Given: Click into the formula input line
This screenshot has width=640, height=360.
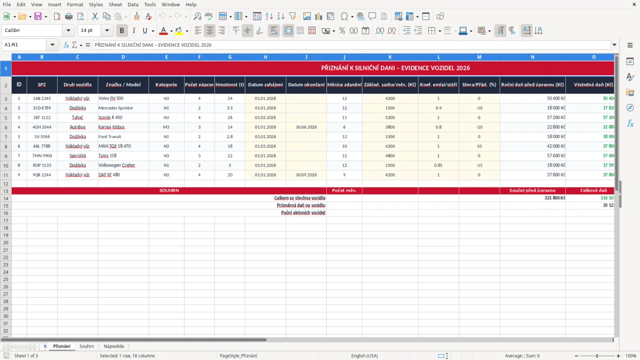Looking at the screenshot, I should coord(351,45).
